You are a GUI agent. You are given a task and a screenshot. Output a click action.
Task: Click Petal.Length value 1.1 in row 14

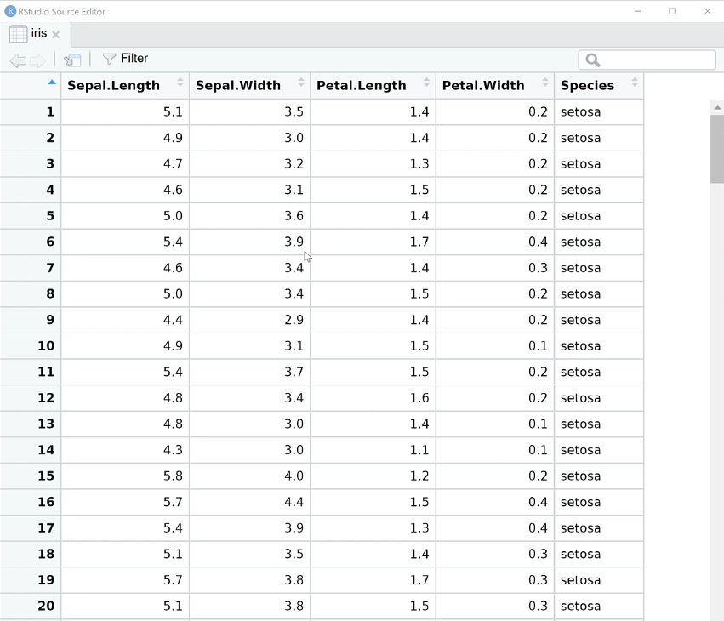pyautogui.click(x=419, y=450)
